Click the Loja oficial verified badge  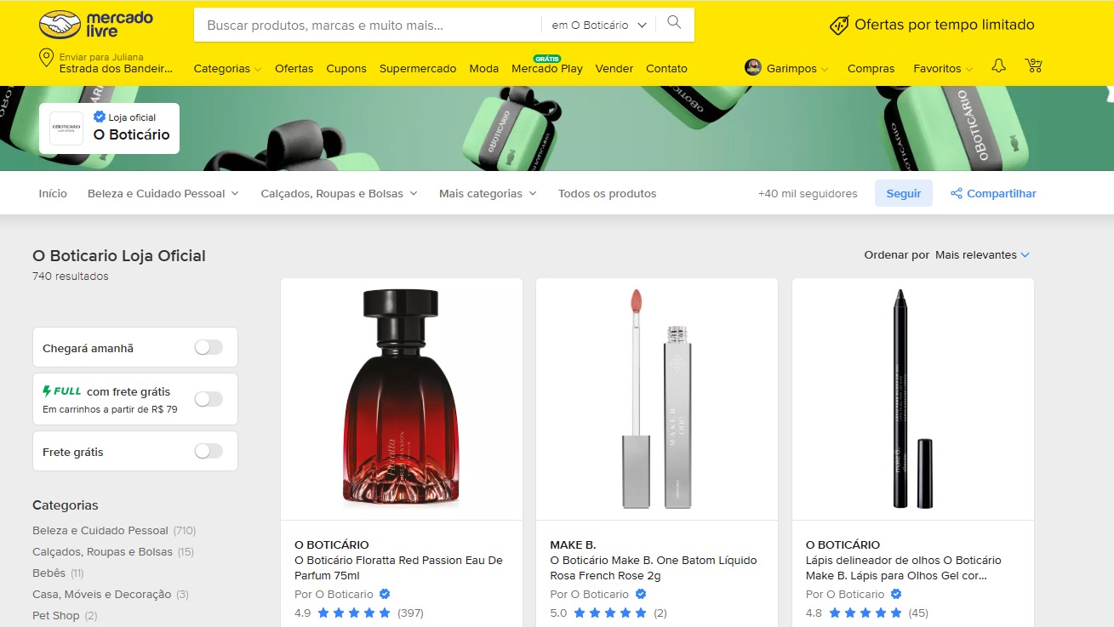pyautogui.click(x=100, y=117)
